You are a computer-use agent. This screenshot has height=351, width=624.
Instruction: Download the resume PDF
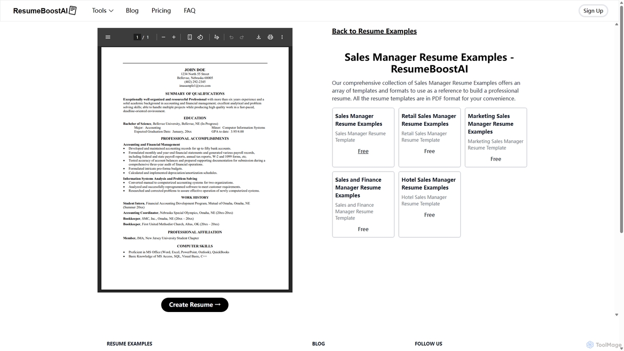coord(258,37)
